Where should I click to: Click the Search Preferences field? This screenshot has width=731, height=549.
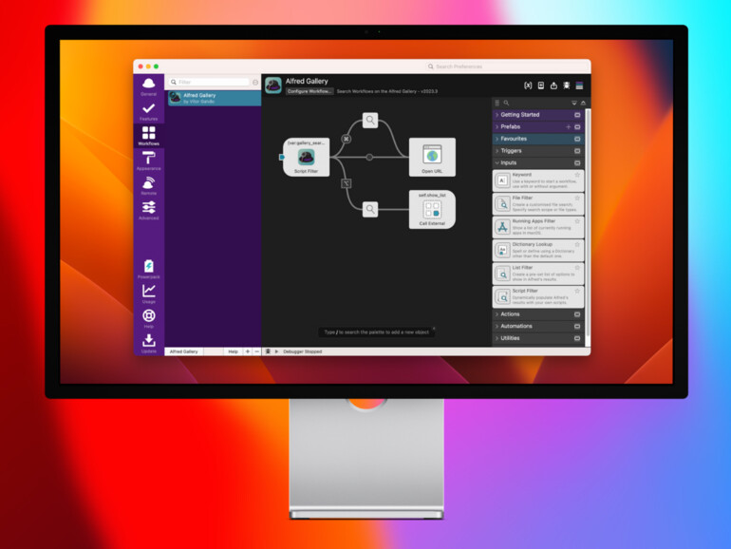(x=506, y=66)
